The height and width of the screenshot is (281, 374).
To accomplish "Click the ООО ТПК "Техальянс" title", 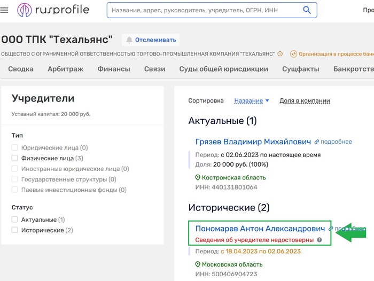I will click(57, 40).
